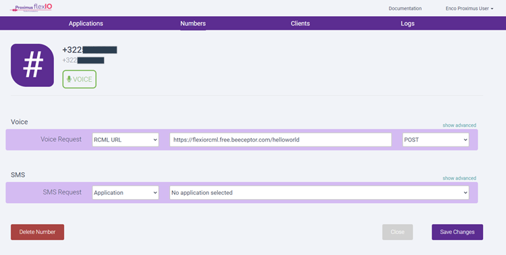
Task: Show advanced options for Voice
Action: click(459, 125)
